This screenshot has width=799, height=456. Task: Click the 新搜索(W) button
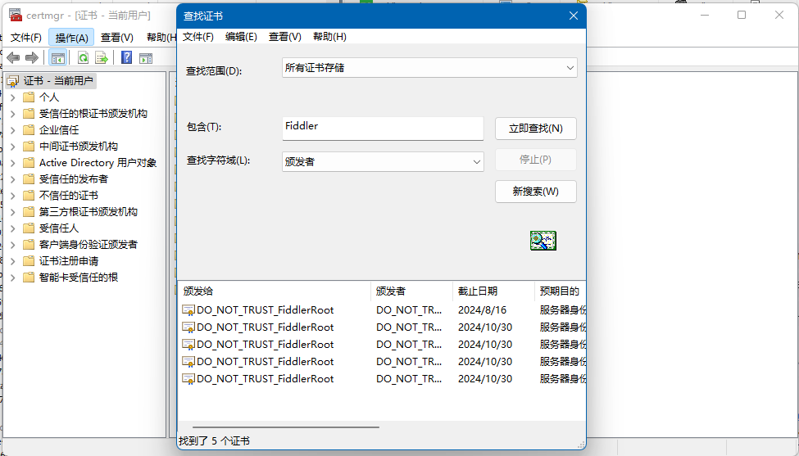tap(536, 192)
